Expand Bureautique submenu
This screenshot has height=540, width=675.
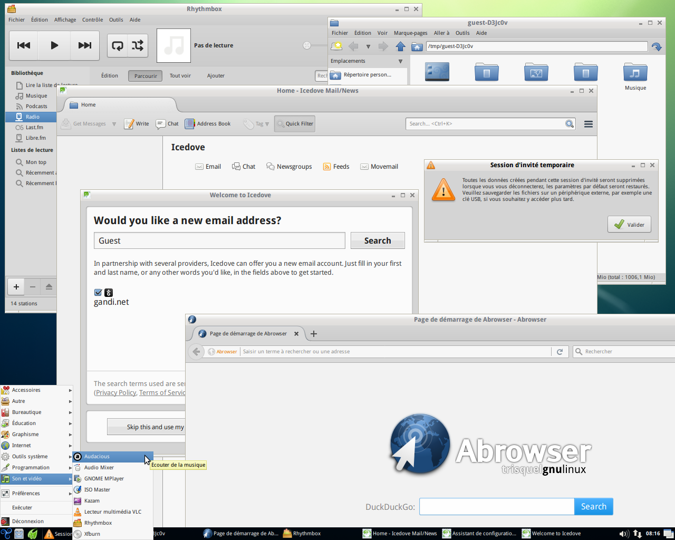[36, 412]
